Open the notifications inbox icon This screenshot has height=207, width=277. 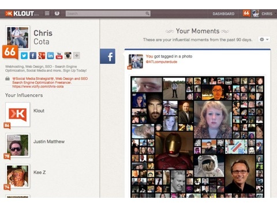tap(57, 13)
